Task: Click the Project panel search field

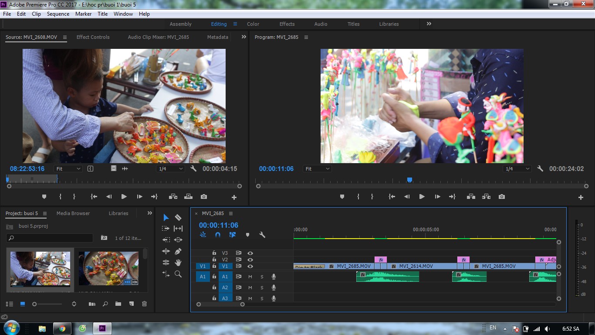Action: pyautogui.click(x=50, y=238)
